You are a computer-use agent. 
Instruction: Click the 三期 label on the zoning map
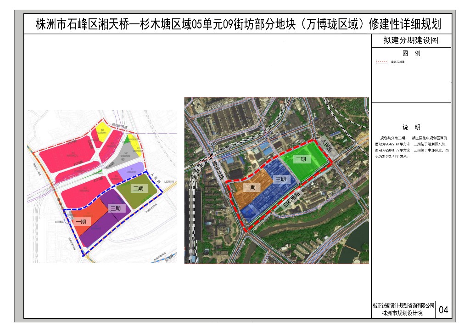tap(115, 208)
